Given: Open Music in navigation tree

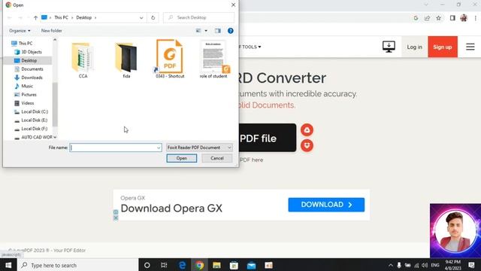Looking at the screenshot, I should click(x=27, y=86).
